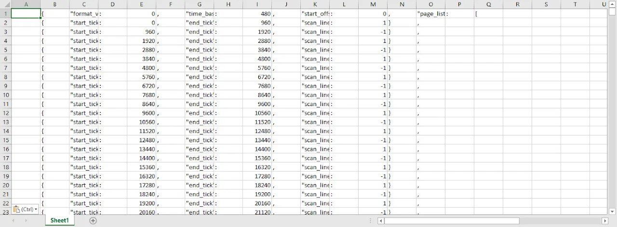Click the vertical scrollbar down arrow
Viewport: 617px width, 227px height.
click(x=612, y=211)
